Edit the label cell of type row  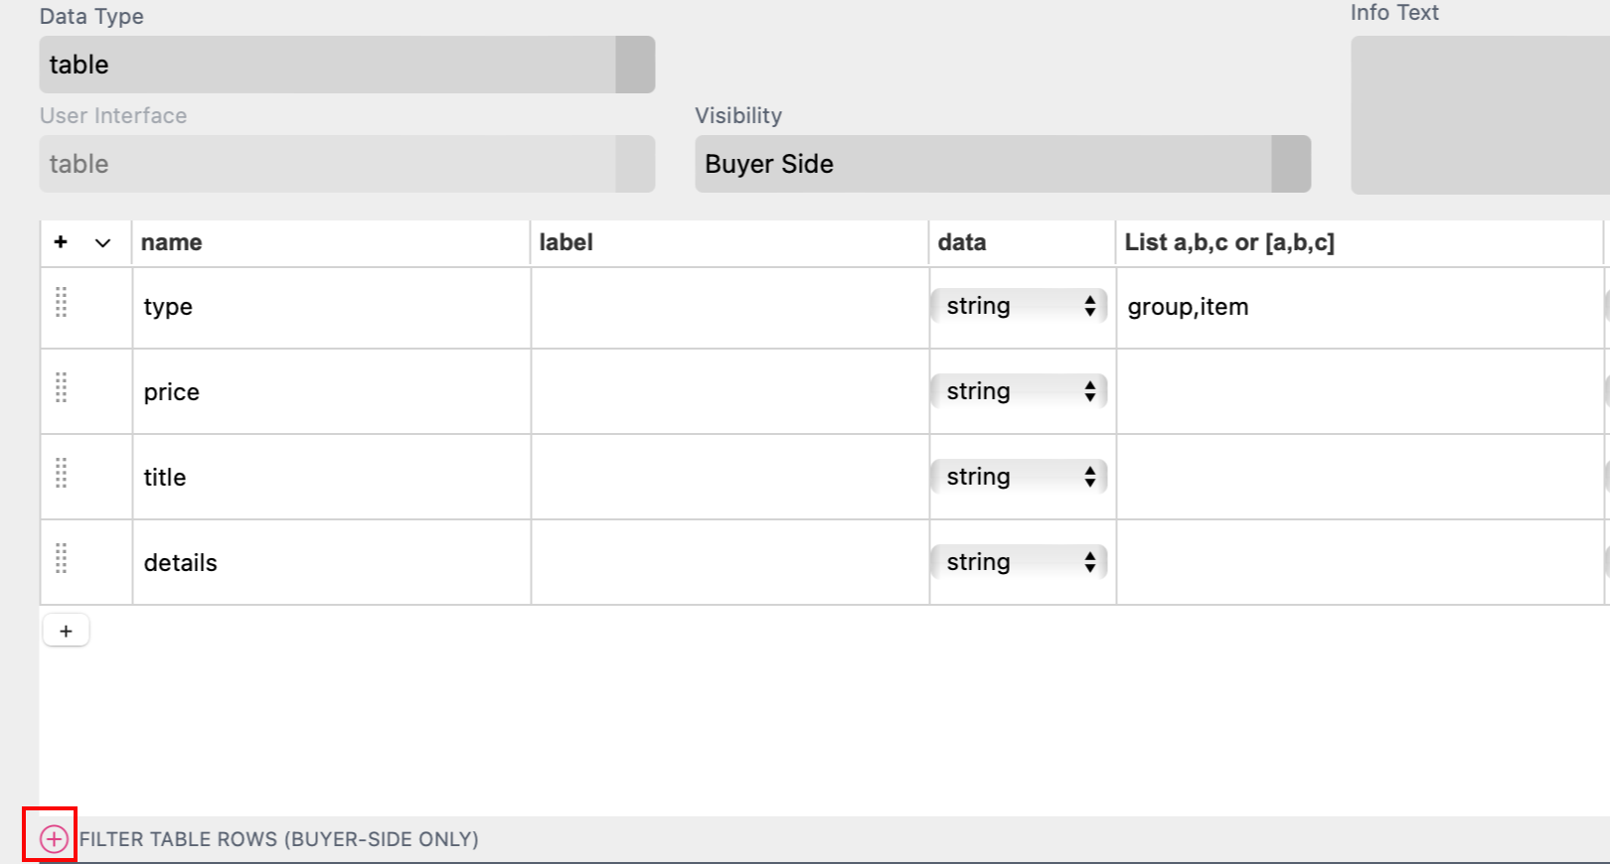point(729,307)
